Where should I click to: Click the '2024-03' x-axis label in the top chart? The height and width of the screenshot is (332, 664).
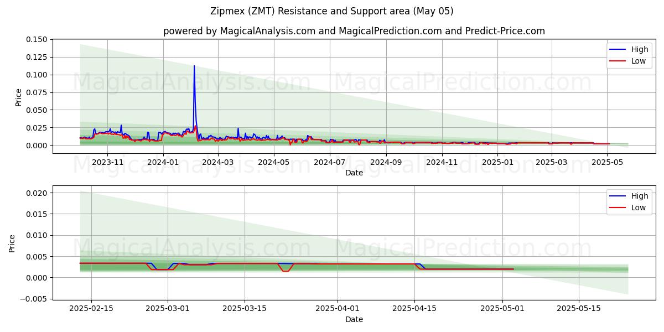(218, 162)
